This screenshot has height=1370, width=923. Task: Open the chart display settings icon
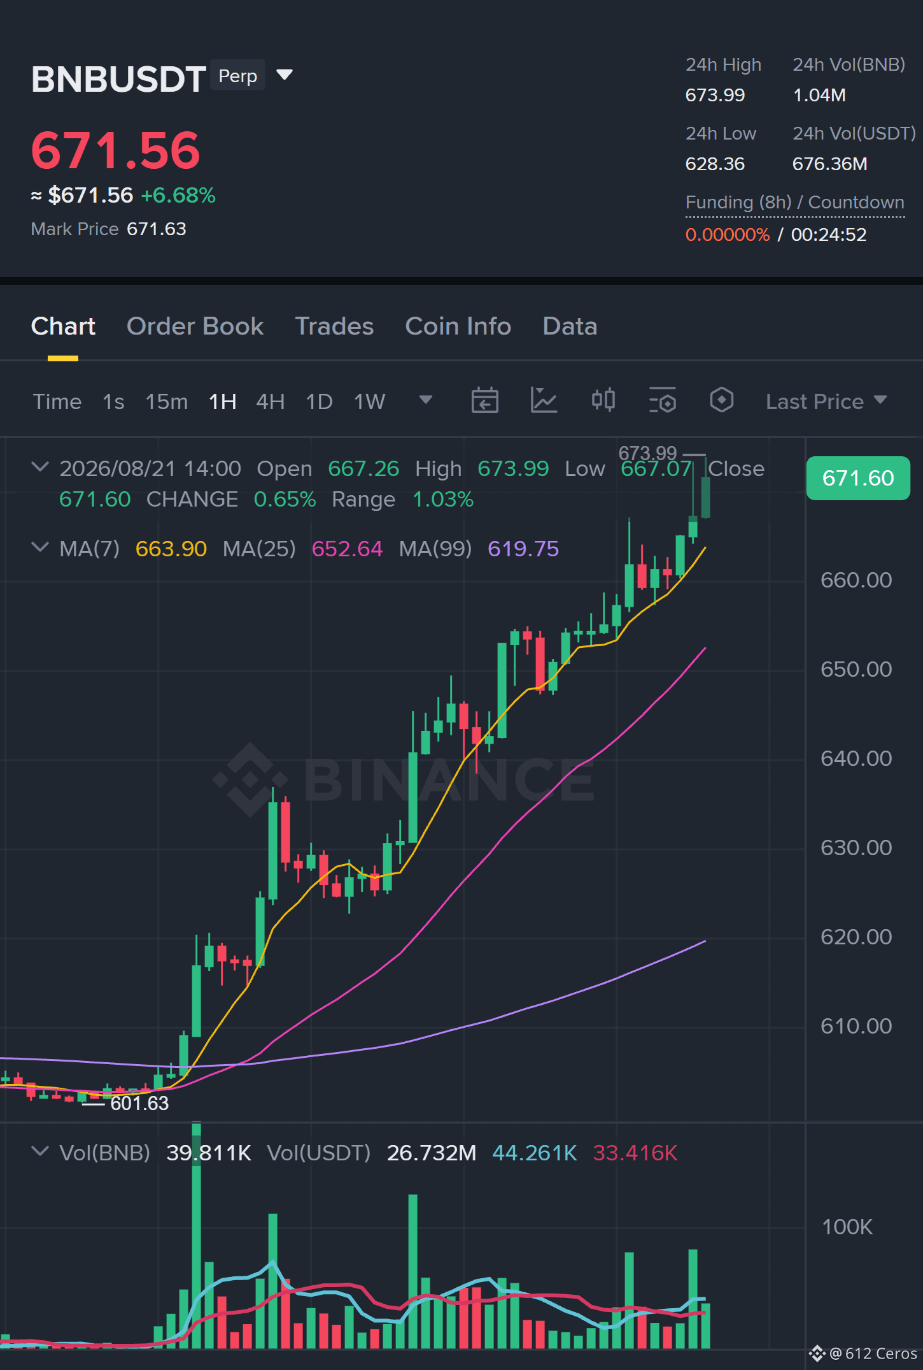pos(662,401)
